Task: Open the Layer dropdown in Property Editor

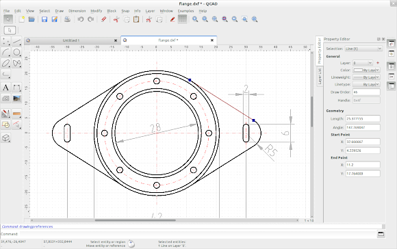Action: pyautogui.click(x=363, y=63)
